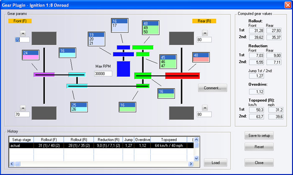Select 16 in the upper cyan gear list
The image size is (293, 175).
pyautogui.click(x=67, y=51)
